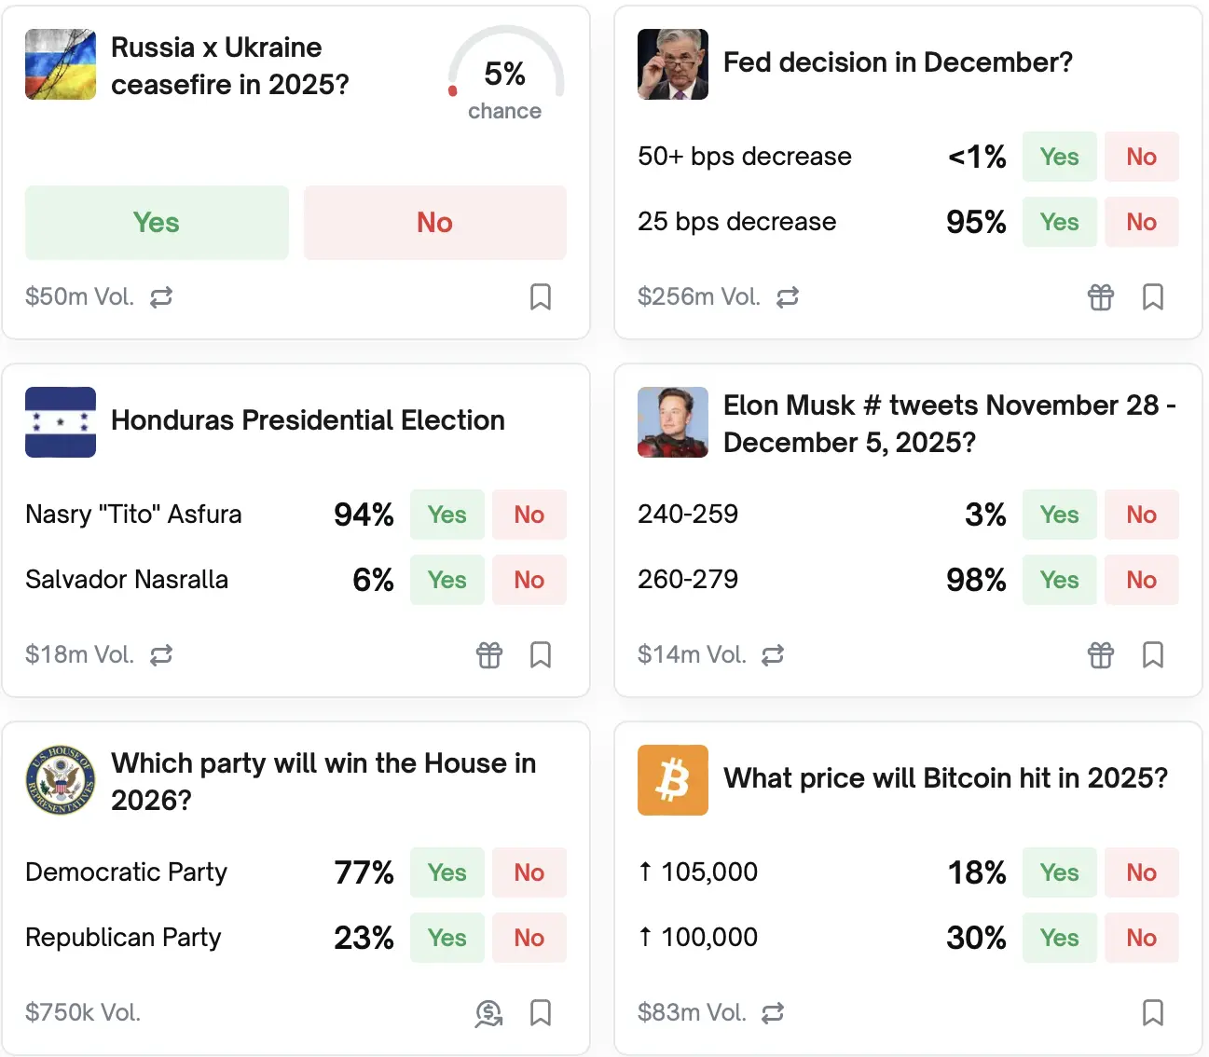Bookmark the Russia x Ukraine ceasefire market

pyautogui.click(x=541, y=296)
